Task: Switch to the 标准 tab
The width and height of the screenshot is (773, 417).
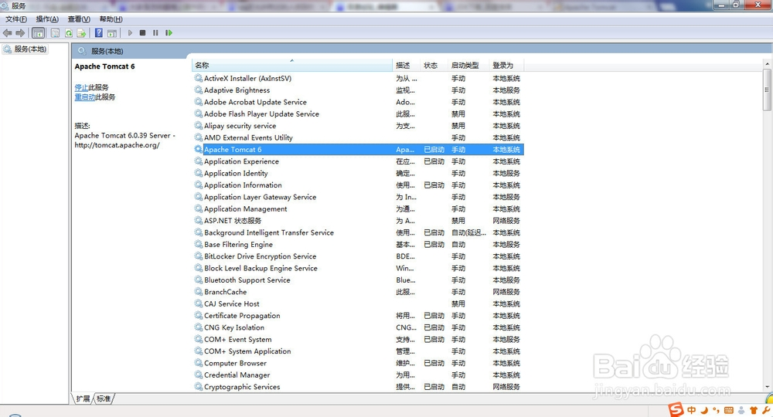Action: 104,398
